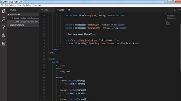
Task: Select the 2.html editor tab
Action: pyautogui.click(x=62, y=10)
